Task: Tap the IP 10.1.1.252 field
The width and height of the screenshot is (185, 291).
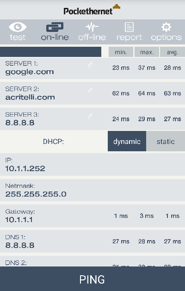Action: coord(92,164)
